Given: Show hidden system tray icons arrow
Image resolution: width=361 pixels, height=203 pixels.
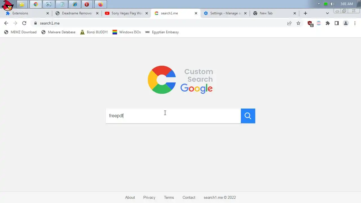Looking at the screenshot, I should click(319, 4).
